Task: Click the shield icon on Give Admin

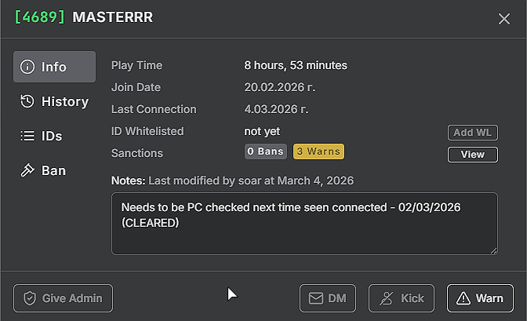Action: (x=30, y=298)
